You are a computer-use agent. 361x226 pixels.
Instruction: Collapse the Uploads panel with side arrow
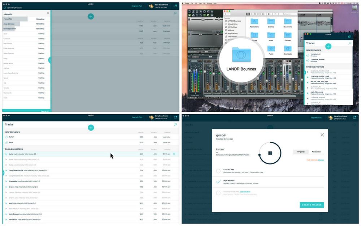tap(49, 60)
